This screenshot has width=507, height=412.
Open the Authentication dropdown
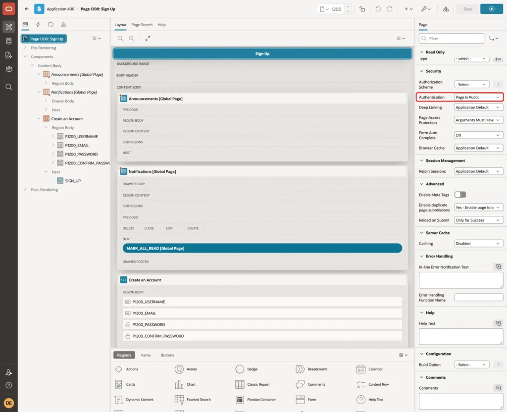click(478, 97)
